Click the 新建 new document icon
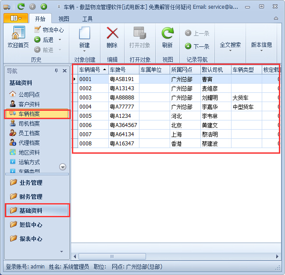Viewport: 285px width, 275px height. [x=84, y=33]
